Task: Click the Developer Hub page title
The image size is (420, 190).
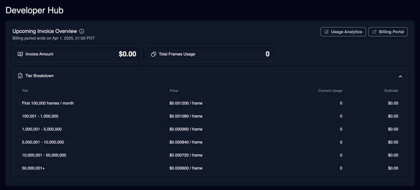Action: [34, 10]
